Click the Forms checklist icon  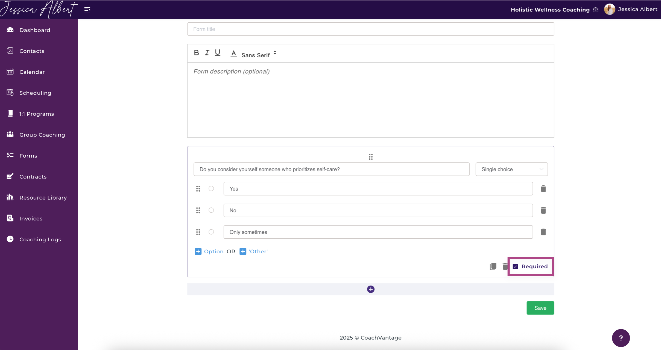(10, 155)
